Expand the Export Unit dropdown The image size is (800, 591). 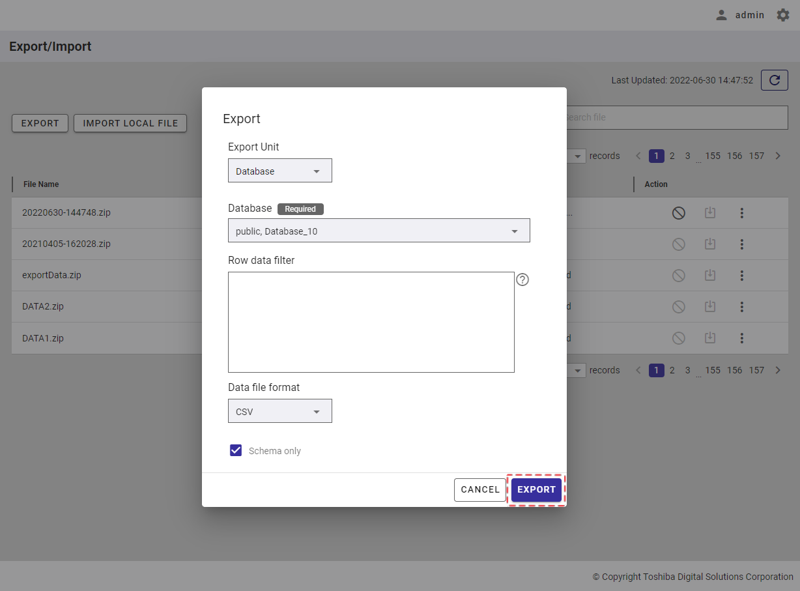coord(280,171)
